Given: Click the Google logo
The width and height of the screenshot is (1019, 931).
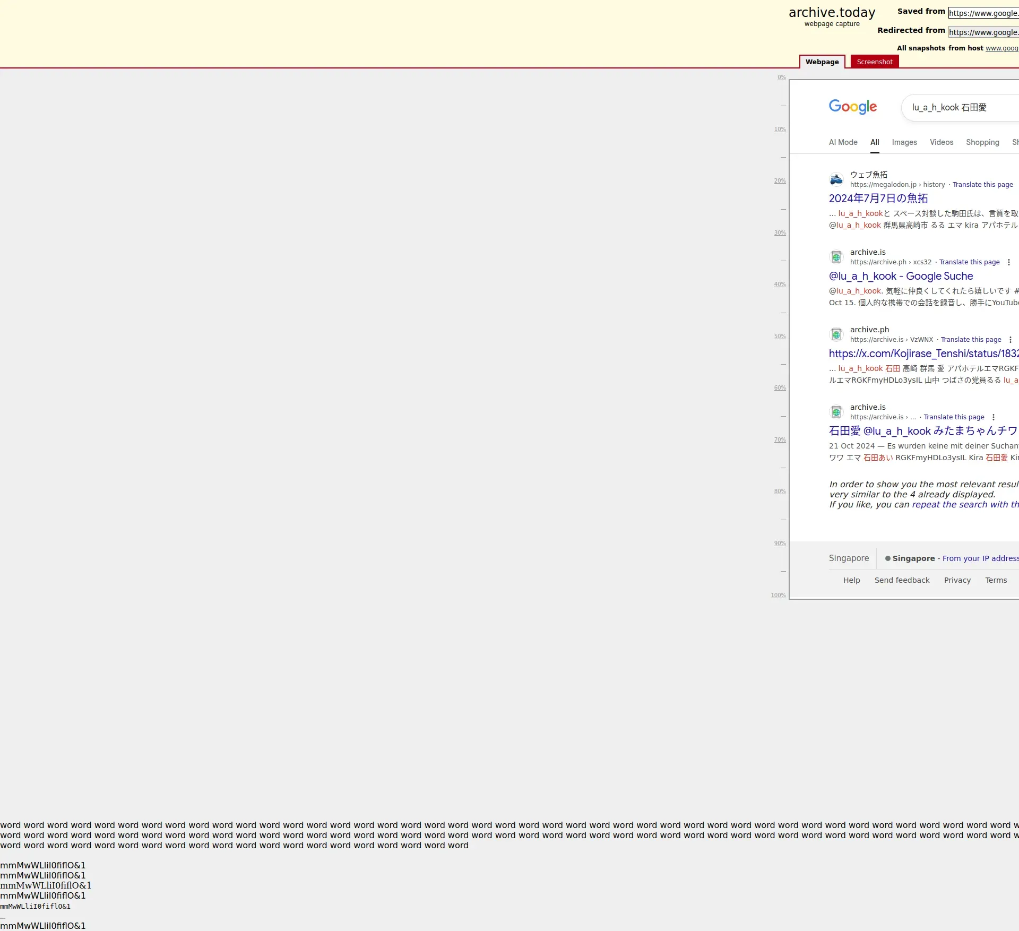Looking at the screenshot, I should coord(852,107).
